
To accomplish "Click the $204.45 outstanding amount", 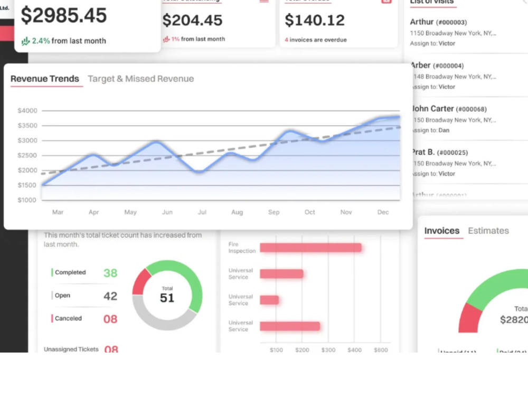I will [192, 20].
